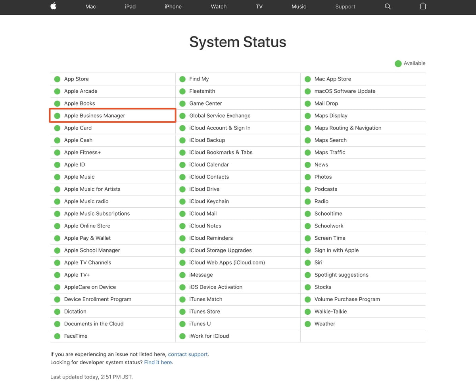Select the TV navigation item
Viewport: 476px width, 390px height.
[x=259, y=6]
